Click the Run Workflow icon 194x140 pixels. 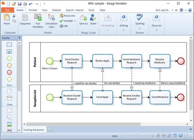(38, 17)
